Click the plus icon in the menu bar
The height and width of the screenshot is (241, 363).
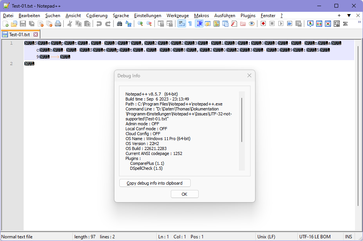tap(339, 16)
